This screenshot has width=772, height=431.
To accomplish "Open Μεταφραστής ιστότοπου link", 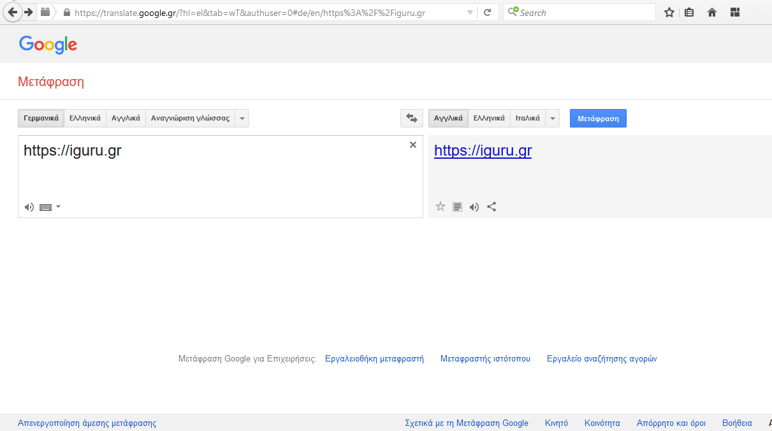I will [x=485, y=359].
